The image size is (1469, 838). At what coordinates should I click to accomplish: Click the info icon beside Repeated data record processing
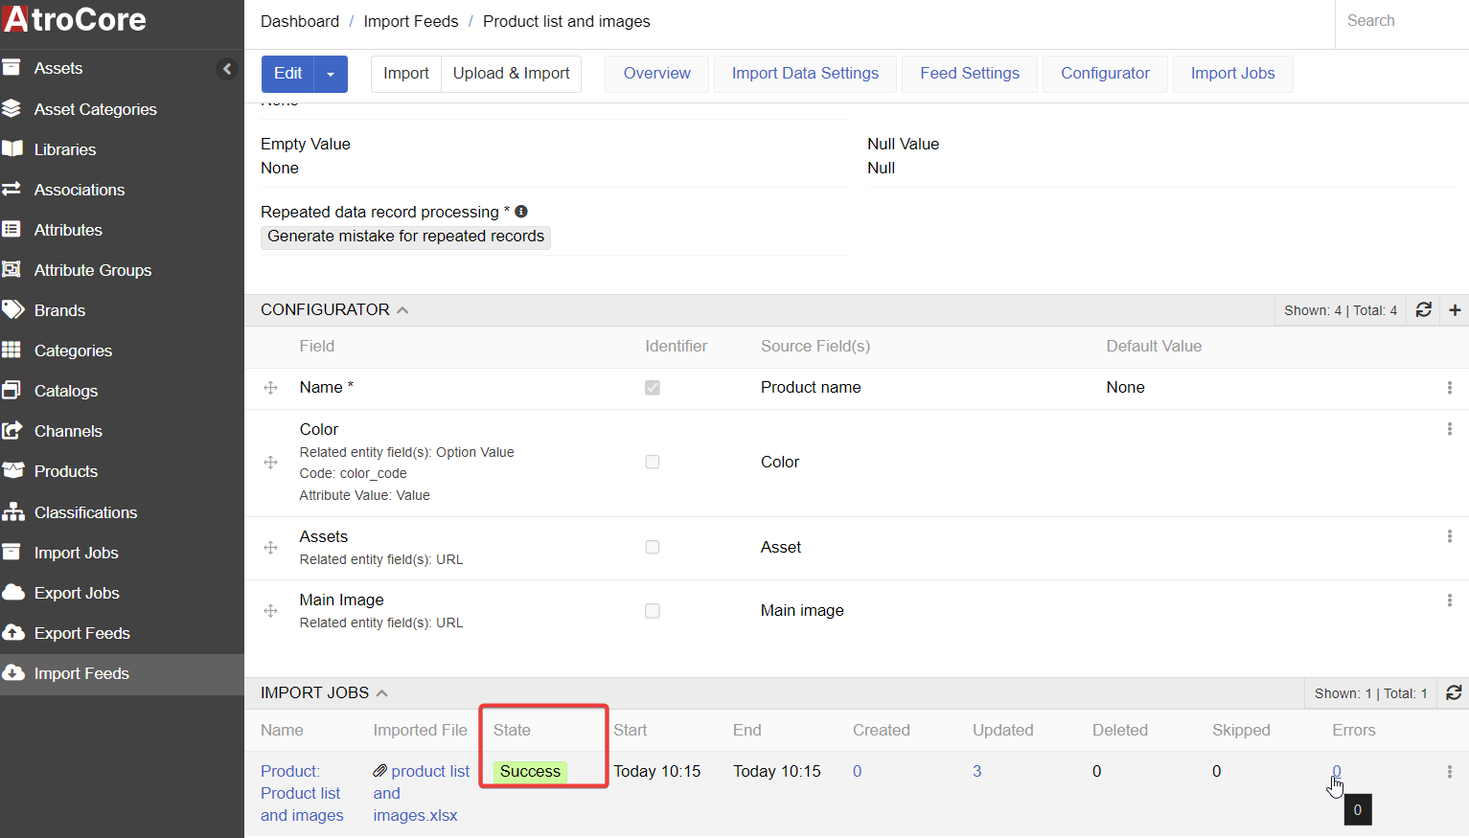click(x=520, y=211)
